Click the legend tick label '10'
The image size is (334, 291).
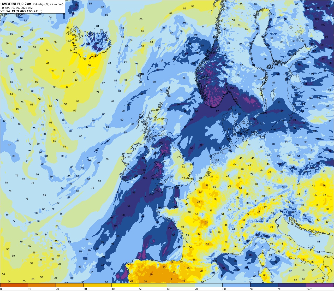(x=29, y=289)
